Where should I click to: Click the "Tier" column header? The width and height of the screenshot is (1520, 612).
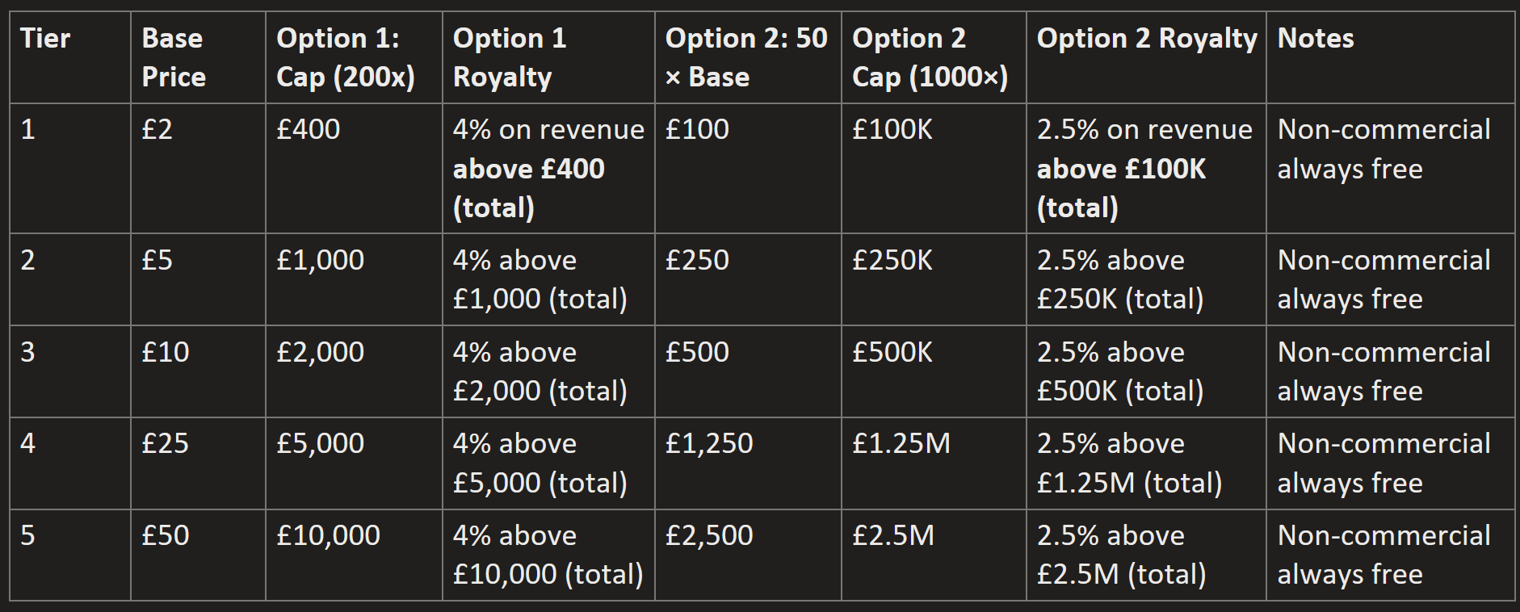pyautogui.click(x=45, y=39)
